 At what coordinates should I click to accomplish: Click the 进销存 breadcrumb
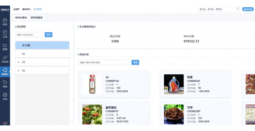point(16,9)
